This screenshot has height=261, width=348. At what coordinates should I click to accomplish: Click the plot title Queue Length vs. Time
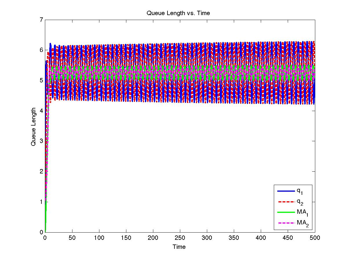(x=178, y=13)
